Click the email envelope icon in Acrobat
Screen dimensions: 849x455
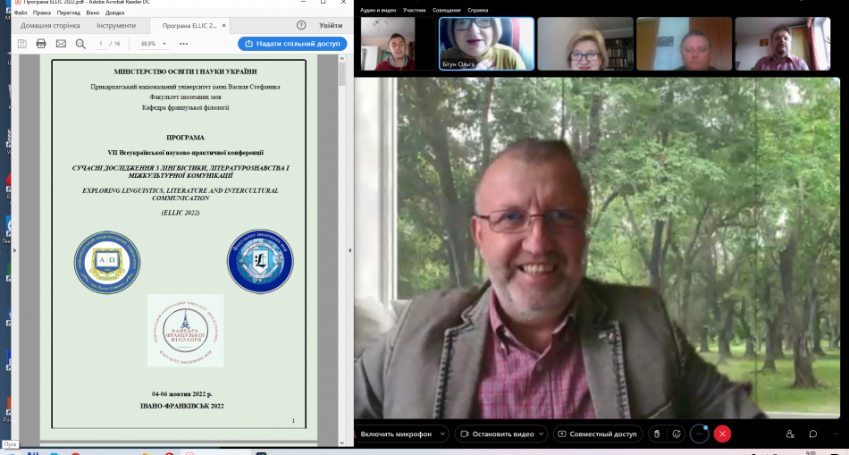(60, 43)
